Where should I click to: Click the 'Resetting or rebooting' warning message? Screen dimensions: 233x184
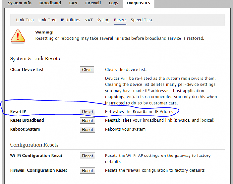tap(120, 38)
